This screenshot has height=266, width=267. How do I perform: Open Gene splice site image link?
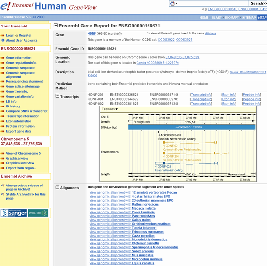click(x=23, y=86)
